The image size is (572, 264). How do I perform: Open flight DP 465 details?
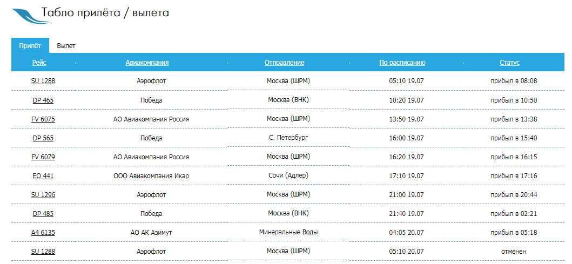coord(43,100)
